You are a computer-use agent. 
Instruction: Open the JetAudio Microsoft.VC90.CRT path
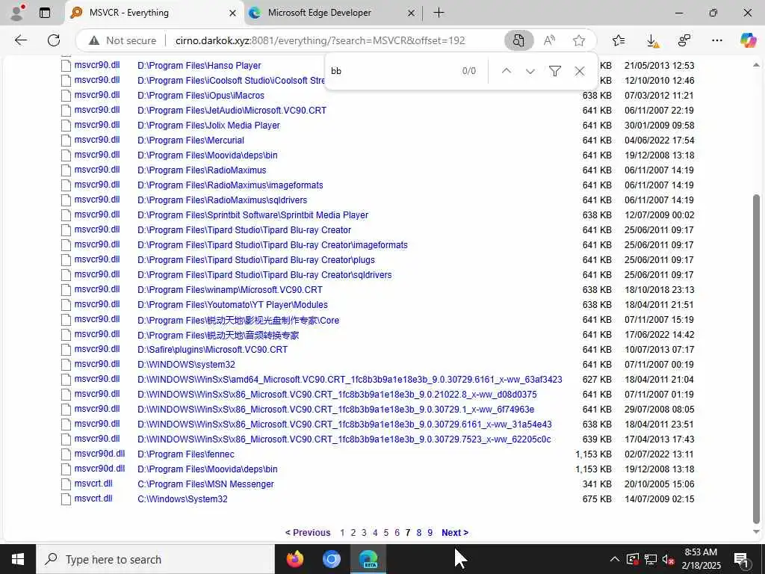(232, 111)
